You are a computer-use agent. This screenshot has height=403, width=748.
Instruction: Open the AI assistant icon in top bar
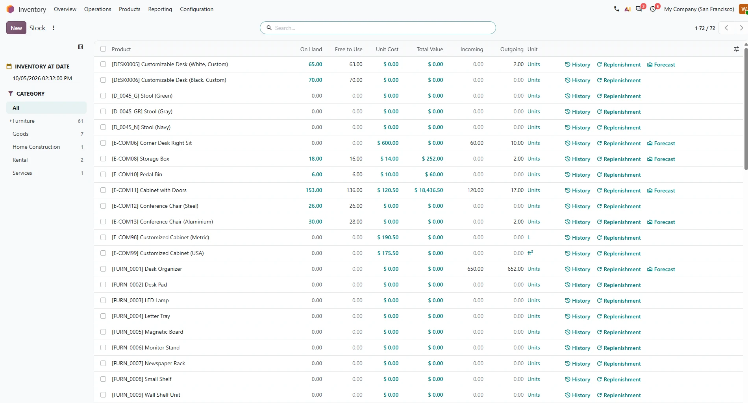[x=628, y=9]
